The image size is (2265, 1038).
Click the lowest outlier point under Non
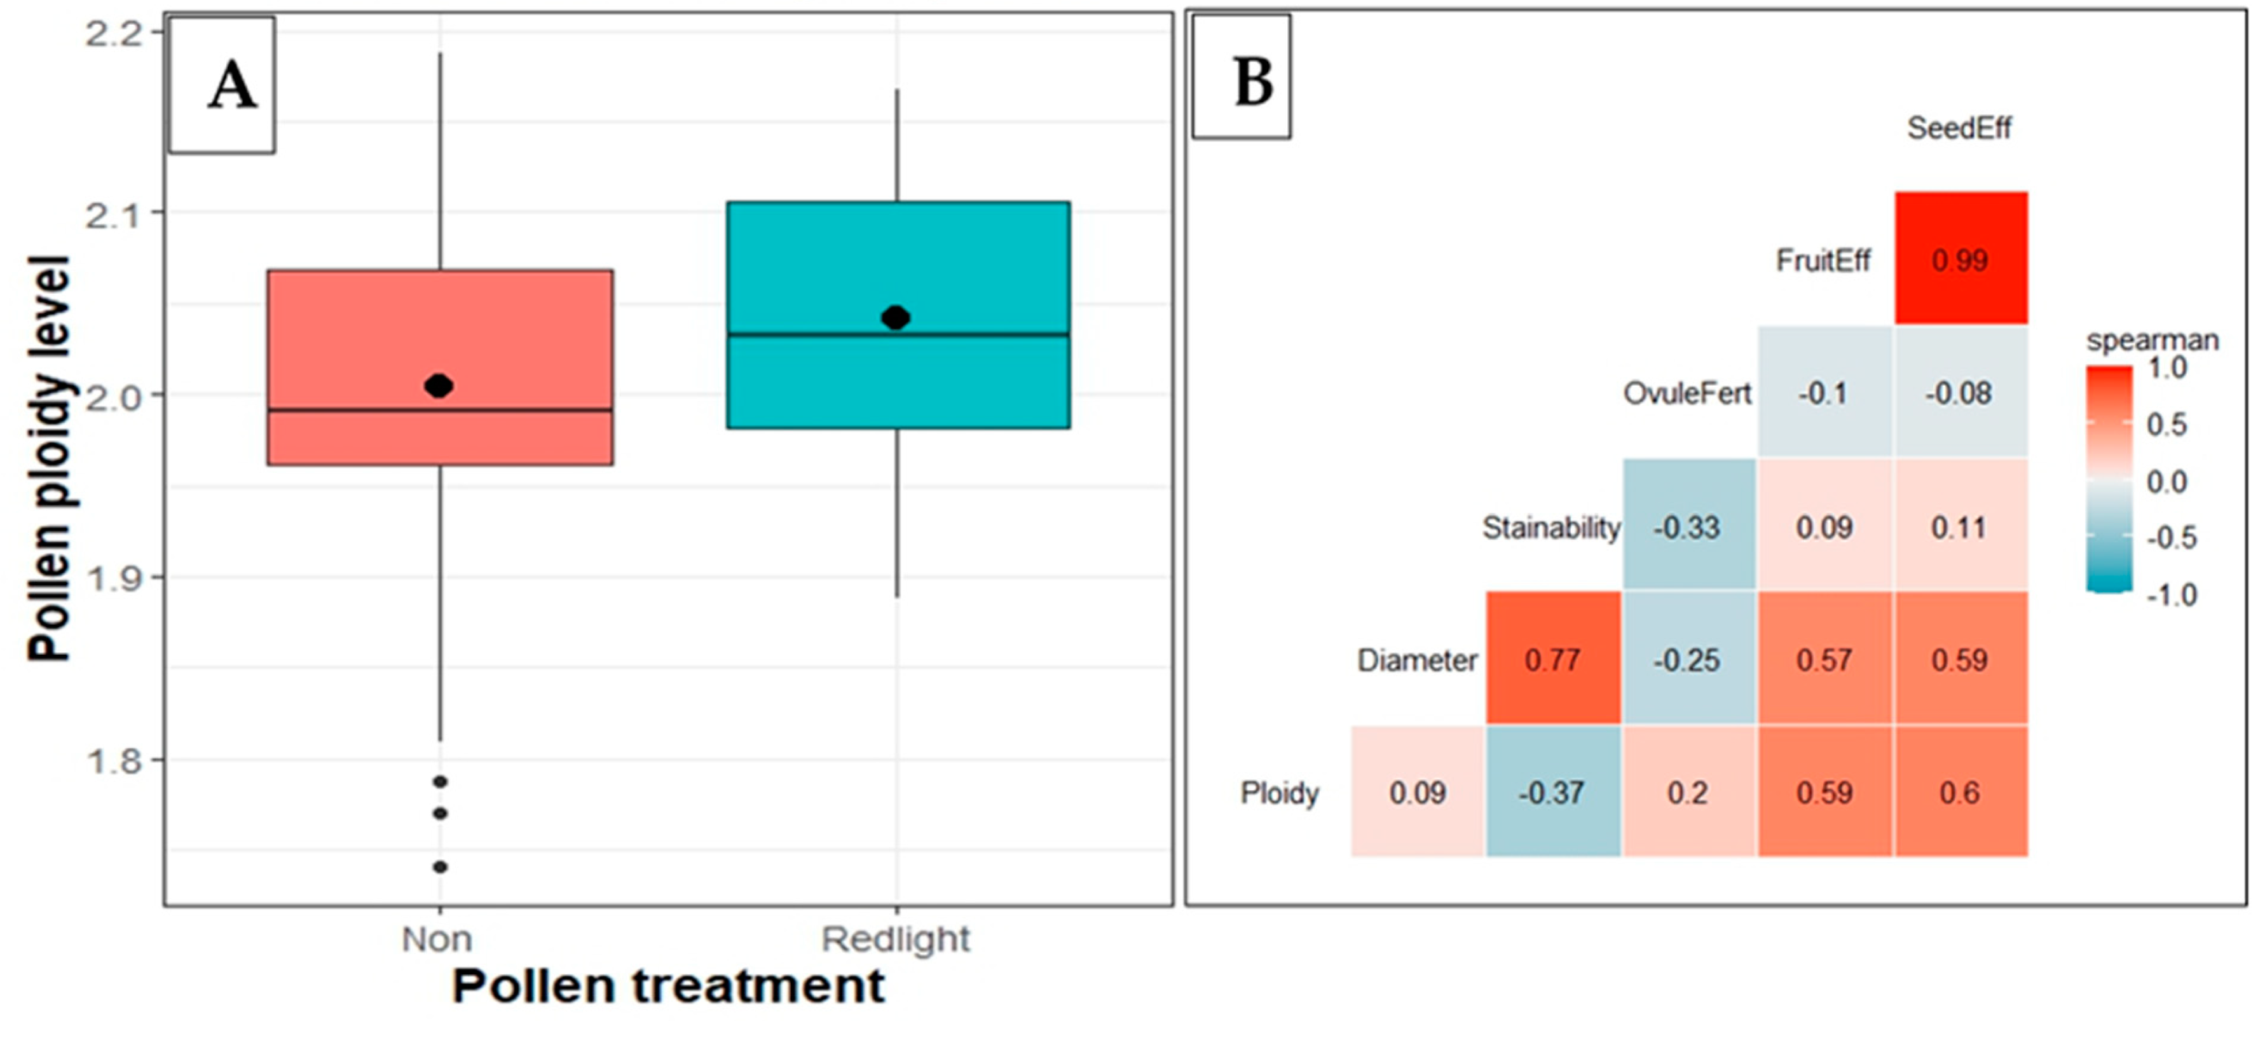pos(441,868)
